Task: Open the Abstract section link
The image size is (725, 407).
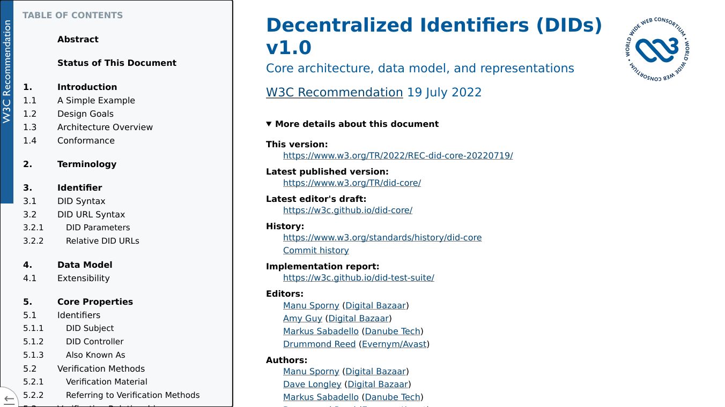Action: coord(78,39)
